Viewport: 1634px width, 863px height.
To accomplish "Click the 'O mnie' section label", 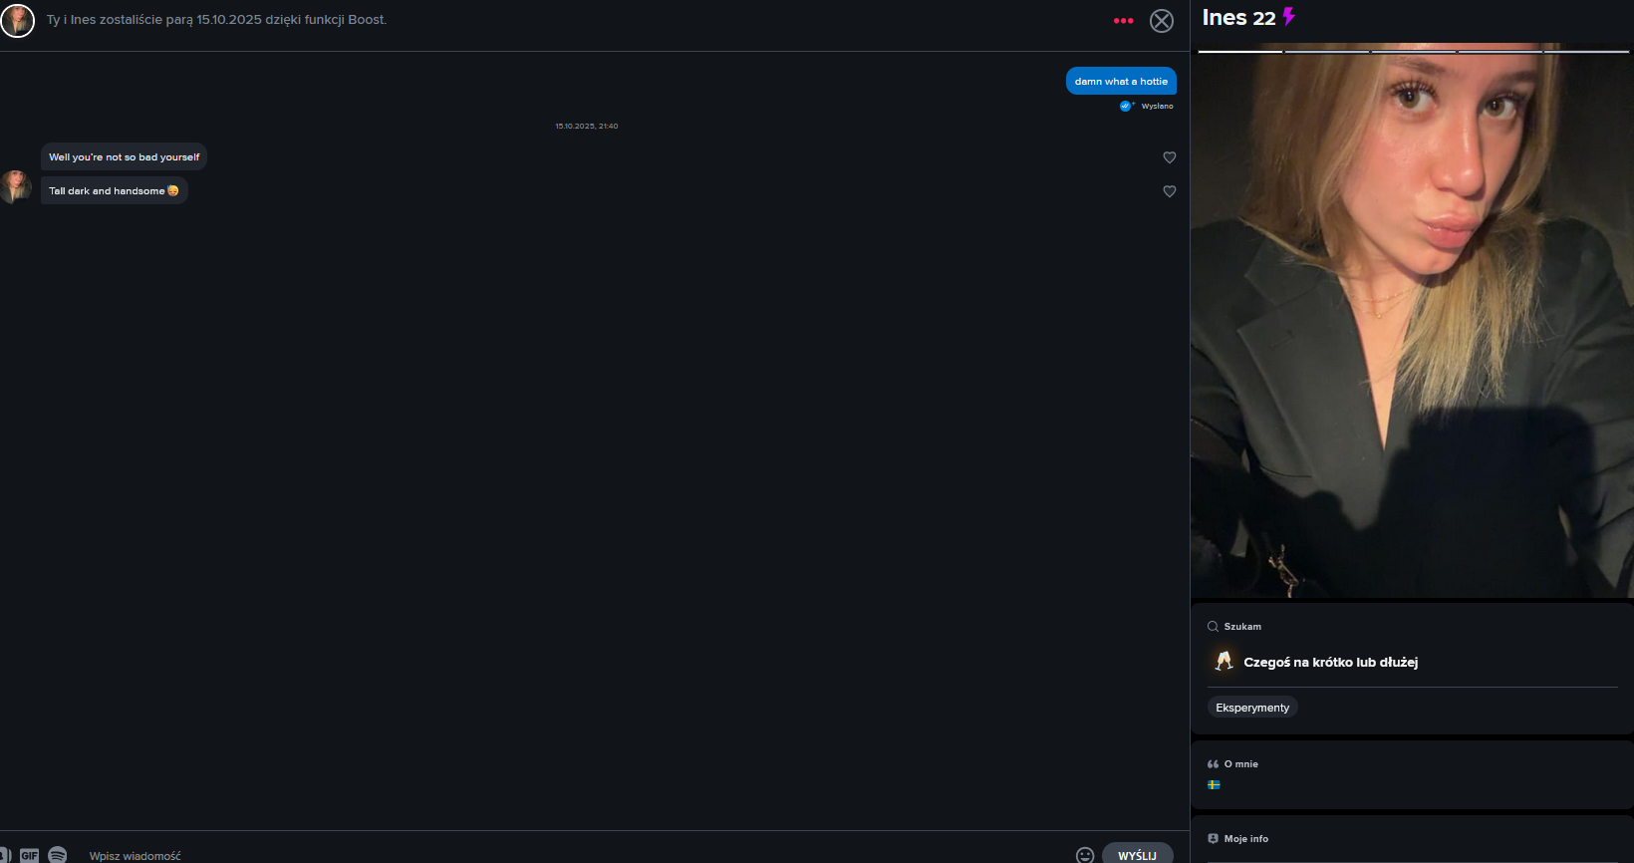I will click(1240, 764).
